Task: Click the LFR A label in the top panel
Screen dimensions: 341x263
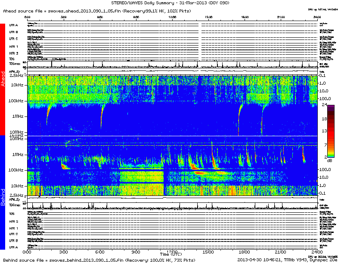Action: [x=13, y=25]
